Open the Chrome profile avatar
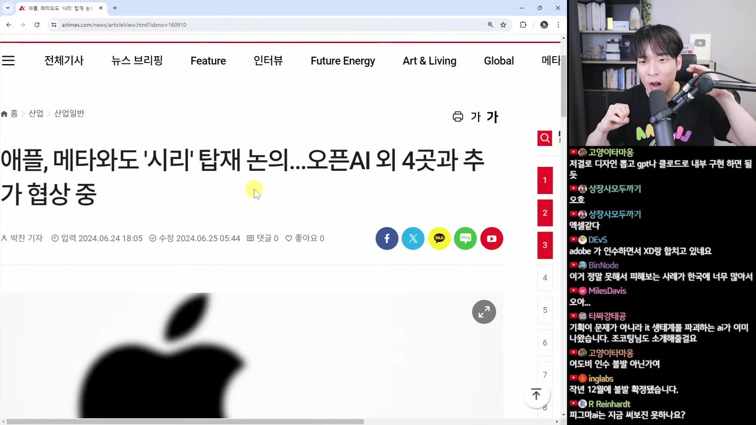756x425 pixels. pyautogui.click(x=544, y=25)
